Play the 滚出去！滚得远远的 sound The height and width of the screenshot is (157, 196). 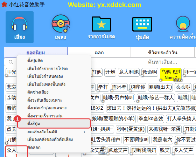tap(151, 108)
